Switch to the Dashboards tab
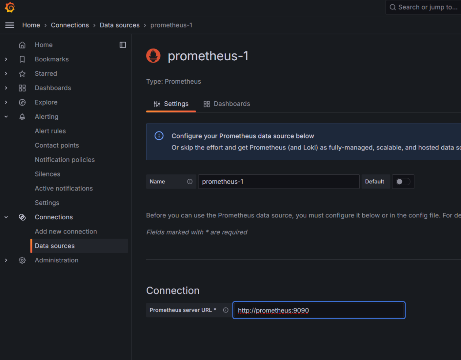Viewport: 461px width, 360px height. point(227,104)
